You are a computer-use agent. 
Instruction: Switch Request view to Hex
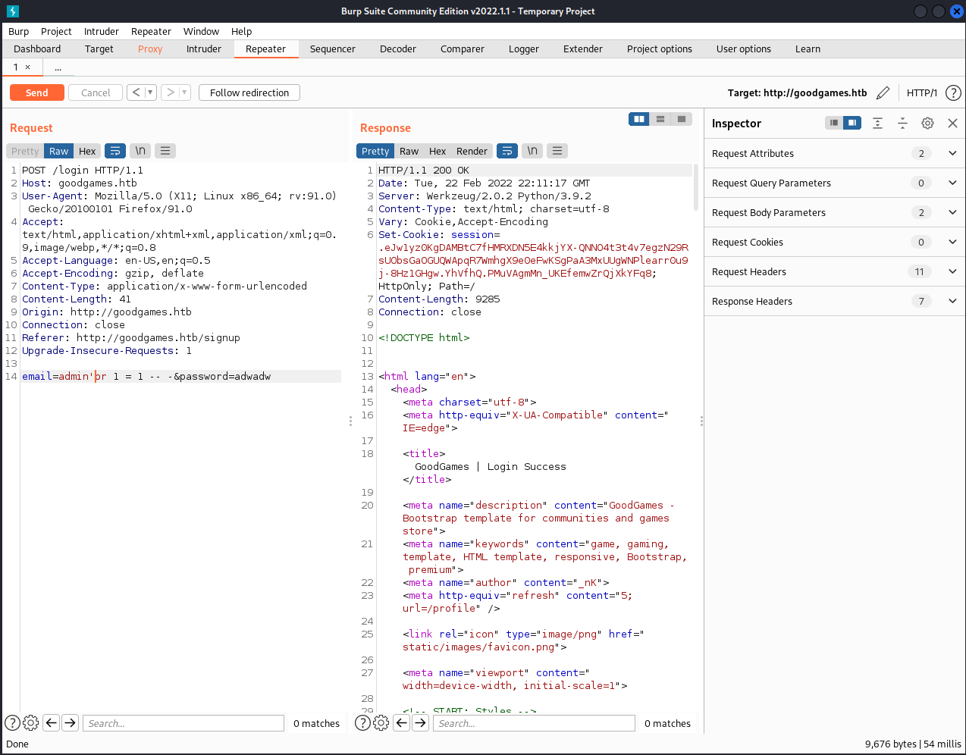click(87, 151)
